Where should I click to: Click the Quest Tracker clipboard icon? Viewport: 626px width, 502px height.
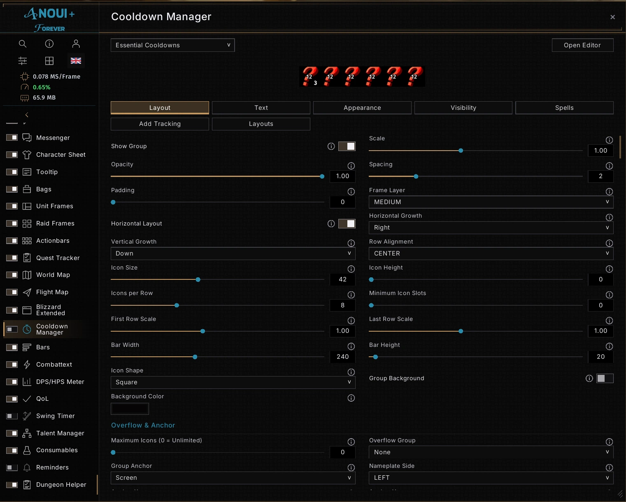point(27,258)
